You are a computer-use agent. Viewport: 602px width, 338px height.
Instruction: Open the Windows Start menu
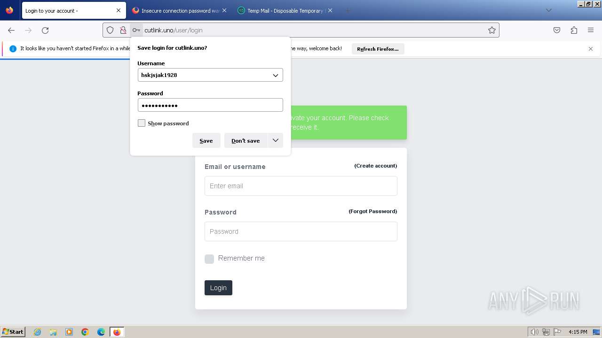point(13,331)
